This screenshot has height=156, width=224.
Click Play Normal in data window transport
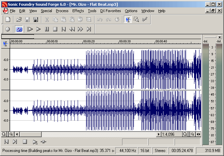pyautogui.click(x=35, y=142)
